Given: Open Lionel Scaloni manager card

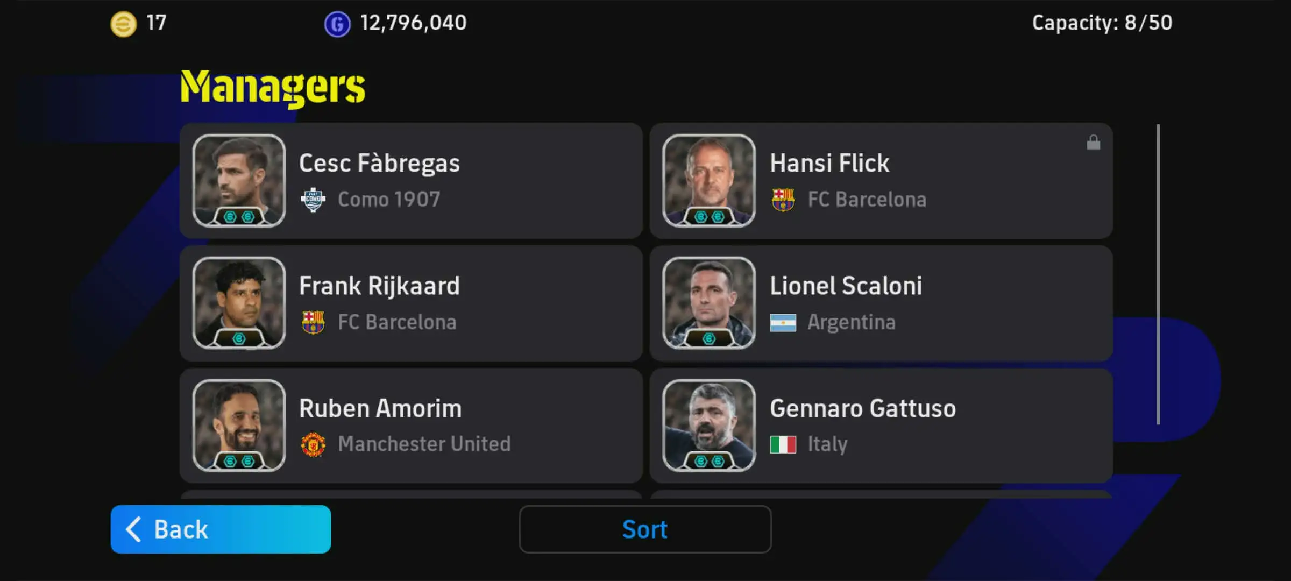Looking at the screenshot, I should click(x=881, y=303).
